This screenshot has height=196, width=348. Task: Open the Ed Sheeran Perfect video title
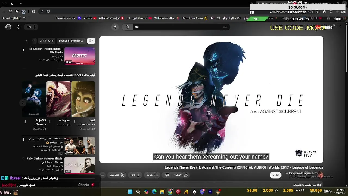pyautogui.click(x=46, y=51)
